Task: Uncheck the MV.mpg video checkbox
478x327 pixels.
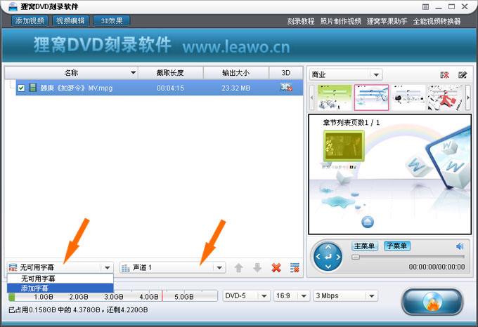Action: [x=21, y=88]
